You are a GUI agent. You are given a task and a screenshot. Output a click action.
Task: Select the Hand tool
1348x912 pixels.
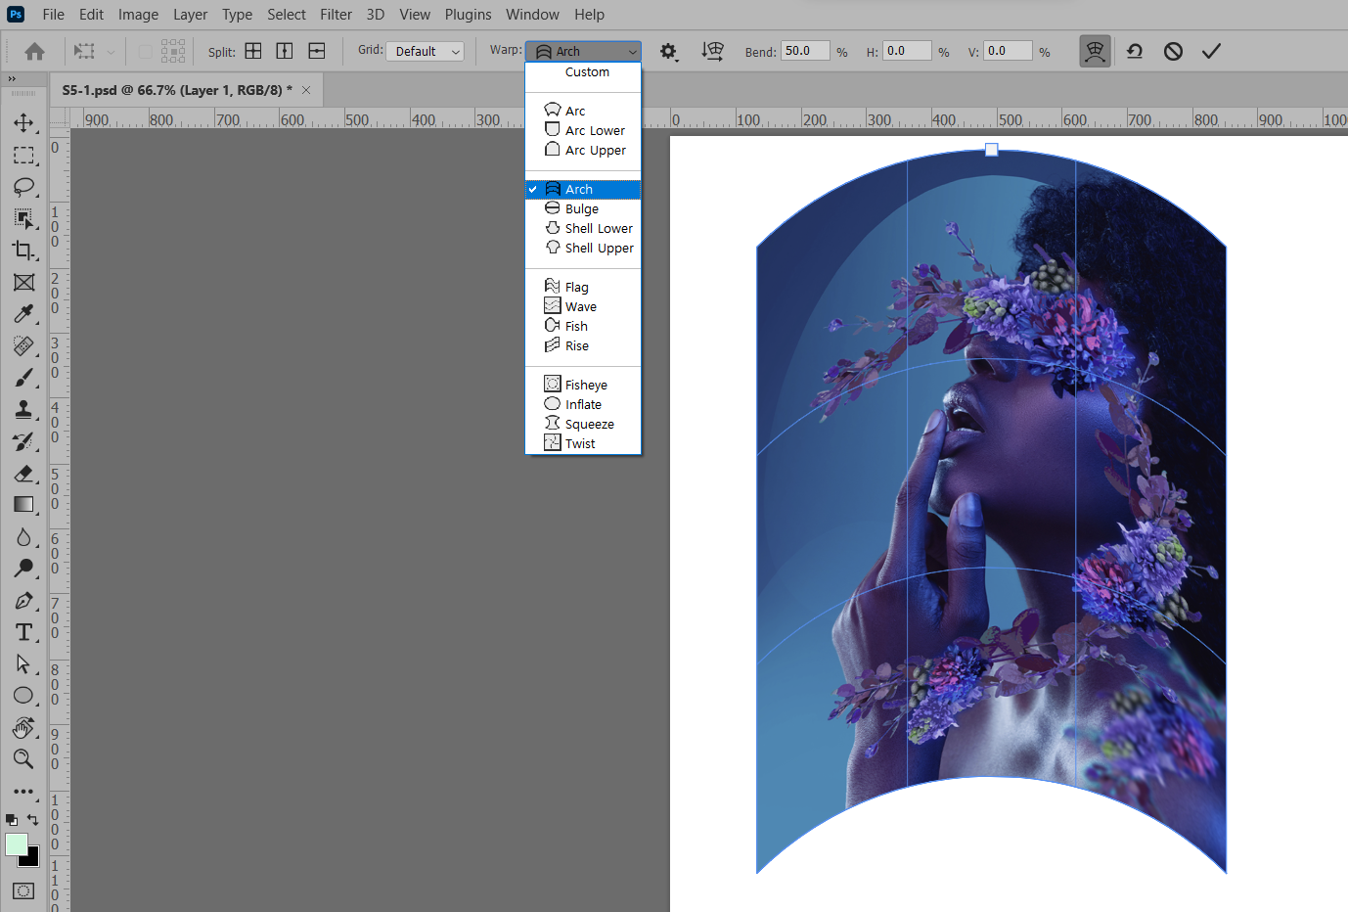pyautogui.click(x=23, y=728)
